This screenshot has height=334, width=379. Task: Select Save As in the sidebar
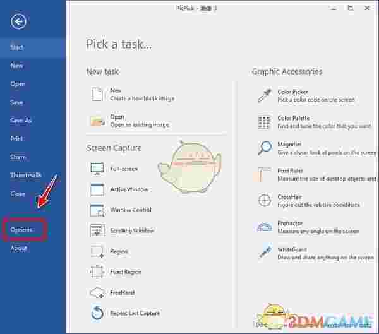point(21,121)
